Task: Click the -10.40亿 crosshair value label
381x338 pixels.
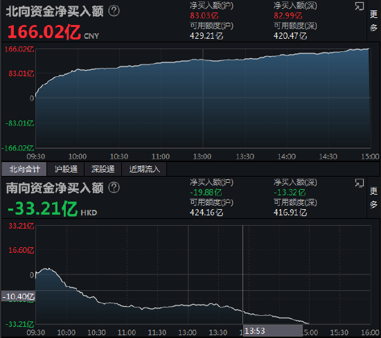Action: coord(19,296)
